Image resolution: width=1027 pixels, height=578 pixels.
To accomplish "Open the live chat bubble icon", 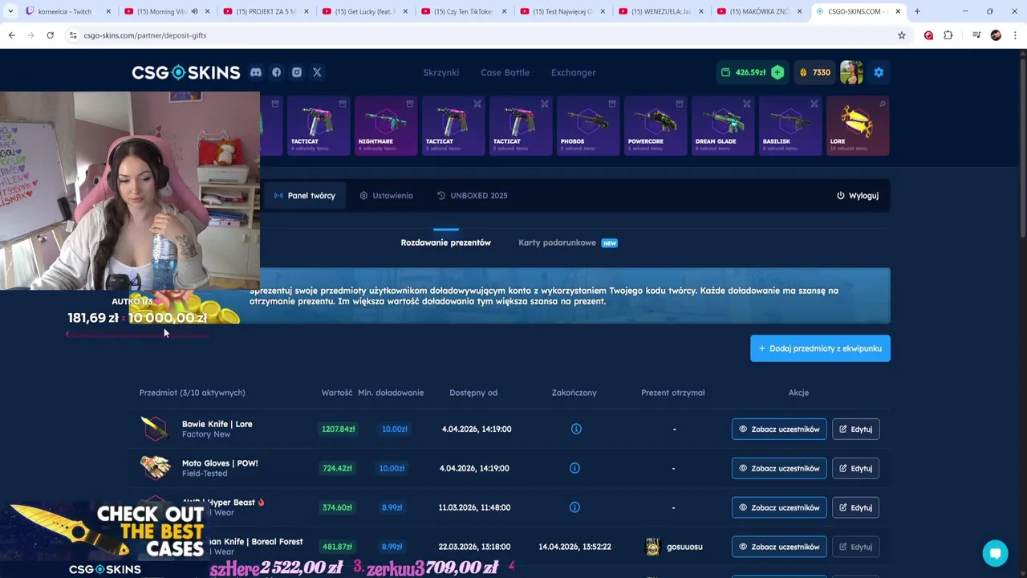I will [995, 553].
